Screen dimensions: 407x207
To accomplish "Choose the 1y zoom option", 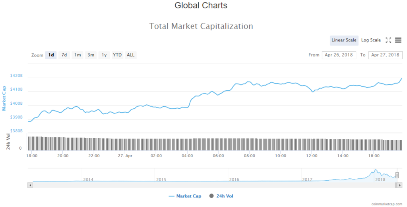I will (104, 55).
